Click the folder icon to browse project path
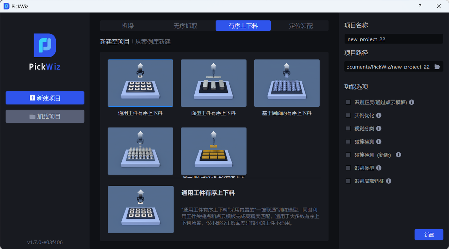Screen dimensions: 449x249 click(437, 67)
